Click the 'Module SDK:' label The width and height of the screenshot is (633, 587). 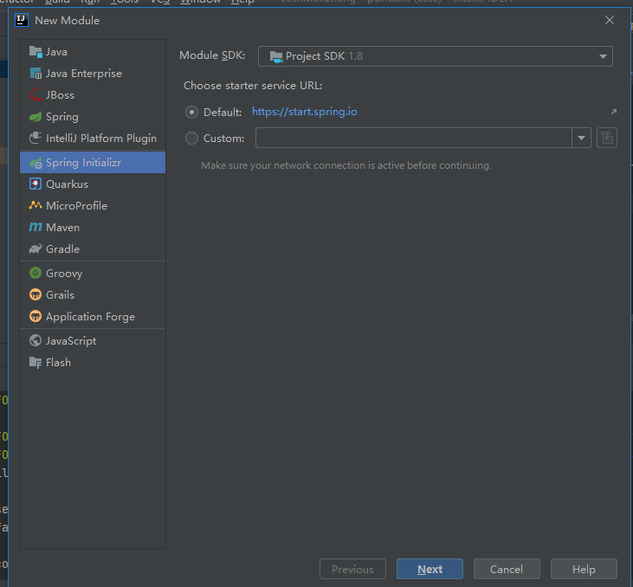point(212,55)
